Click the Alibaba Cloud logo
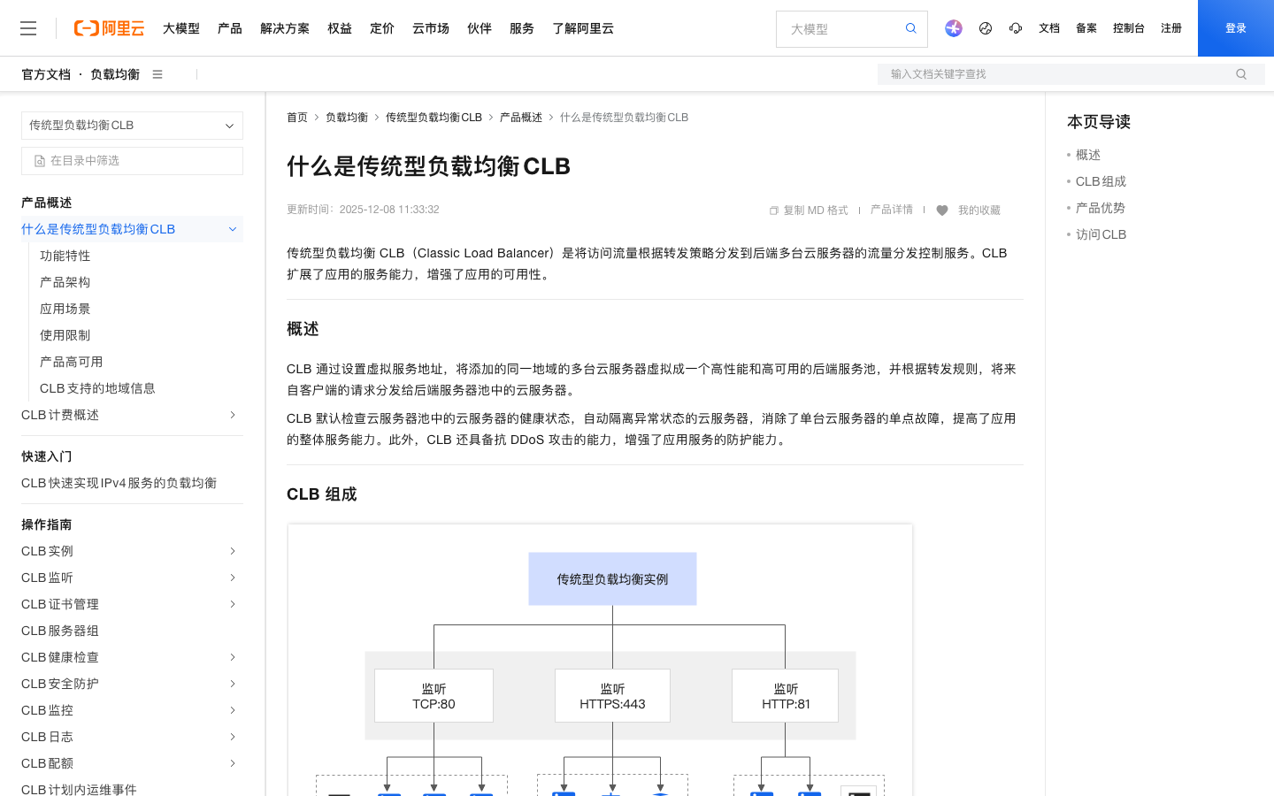Image resolution: width=1274 pixels, height=796 pixels. click(x=109, y=28)
